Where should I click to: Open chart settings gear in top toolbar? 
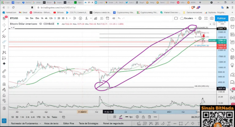tap(200, 18)
